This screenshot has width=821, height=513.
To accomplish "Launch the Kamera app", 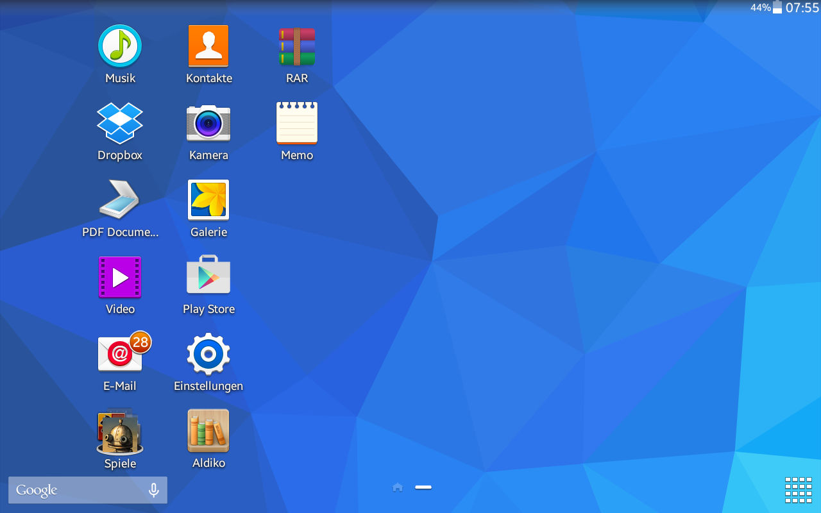I will coord(208,123).
